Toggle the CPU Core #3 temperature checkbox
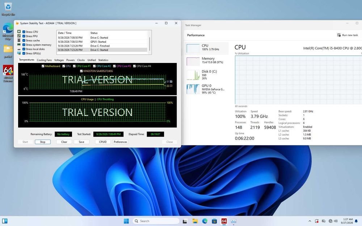This screenshot has height=226, width=362. (114, 66)
